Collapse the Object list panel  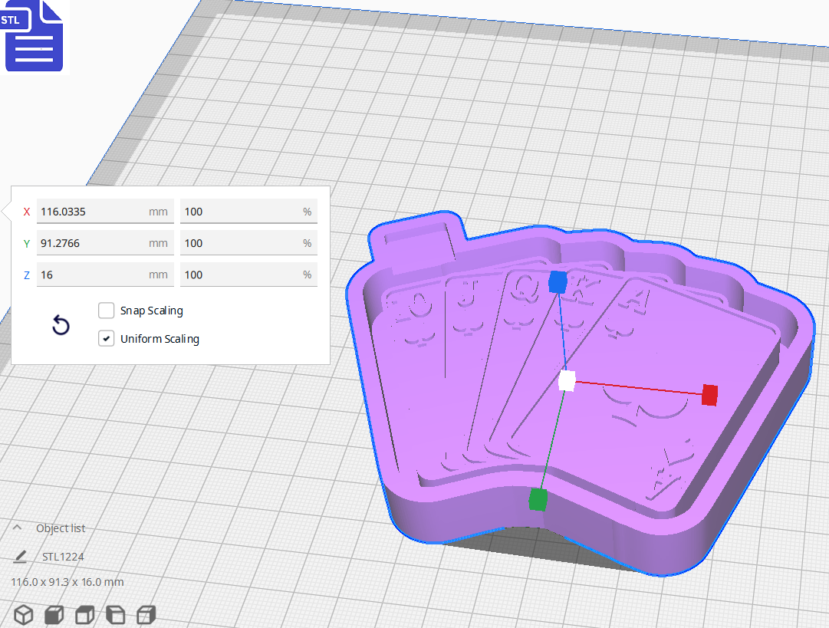point(17,528)
